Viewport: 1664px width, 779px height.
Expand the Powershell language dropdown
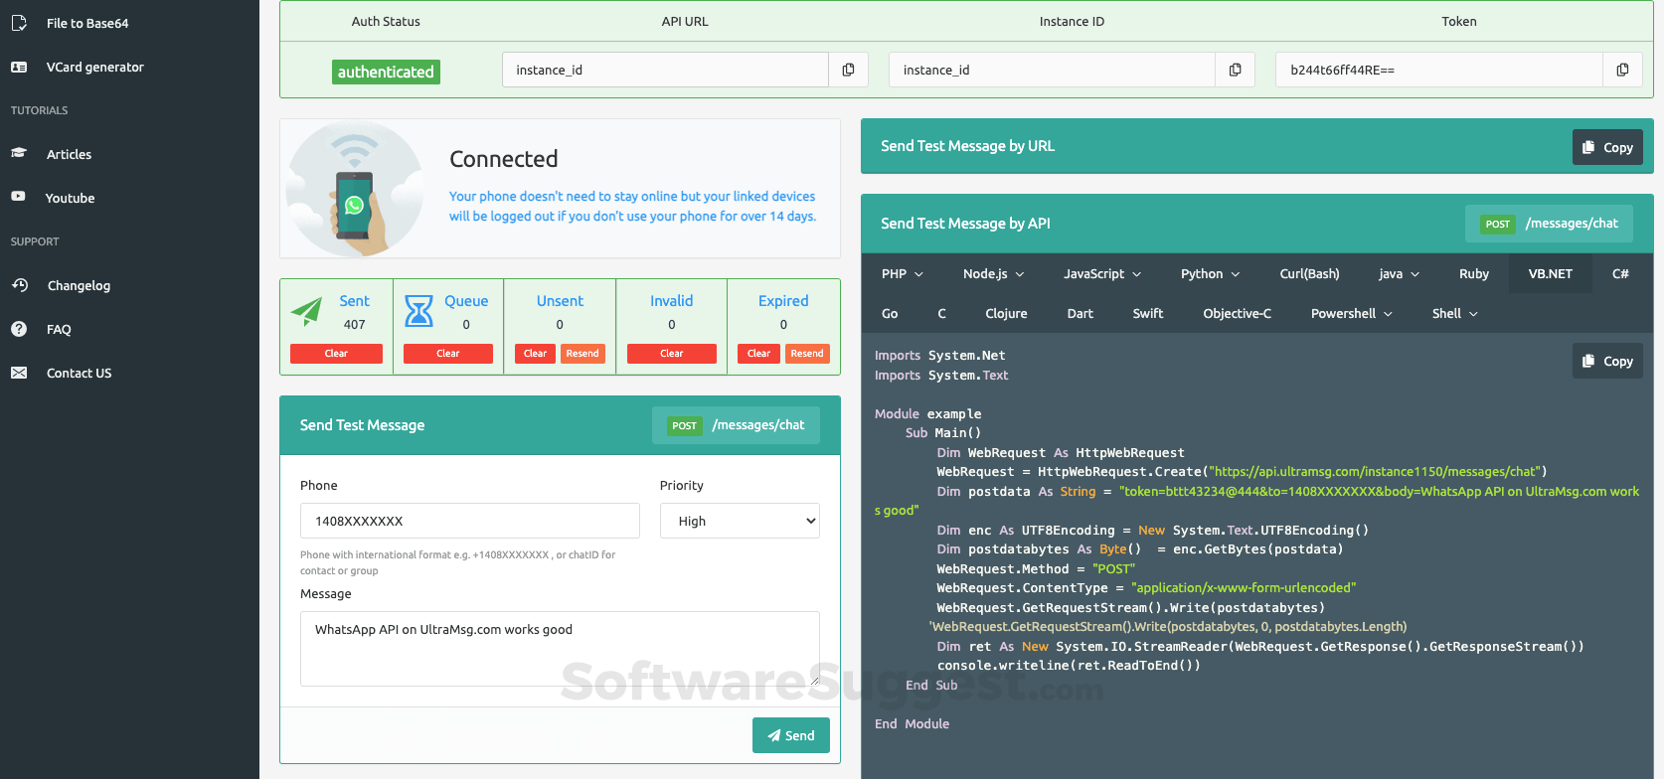tap(1351, 314)
